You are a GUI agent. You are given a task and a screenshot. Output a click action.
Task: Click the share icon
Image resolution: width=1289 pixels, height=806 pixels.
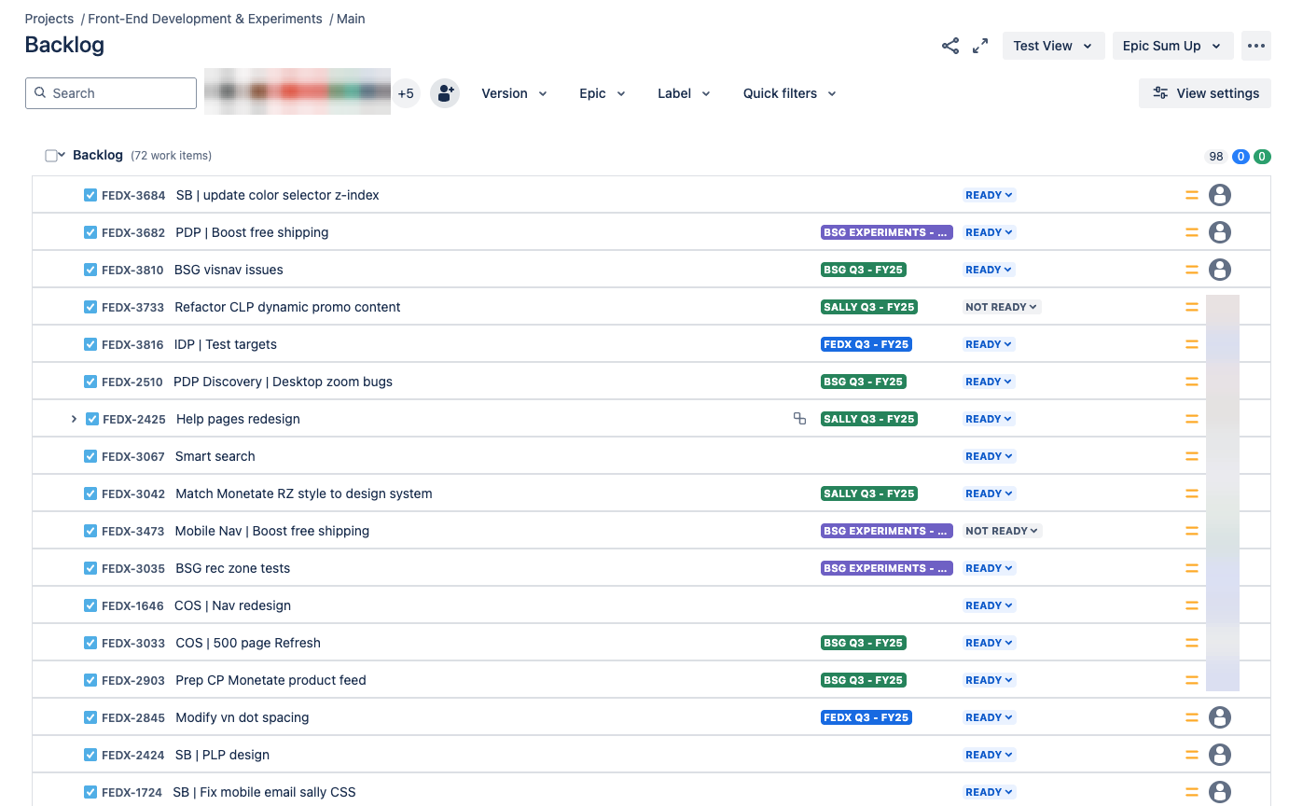click(950, 46)
